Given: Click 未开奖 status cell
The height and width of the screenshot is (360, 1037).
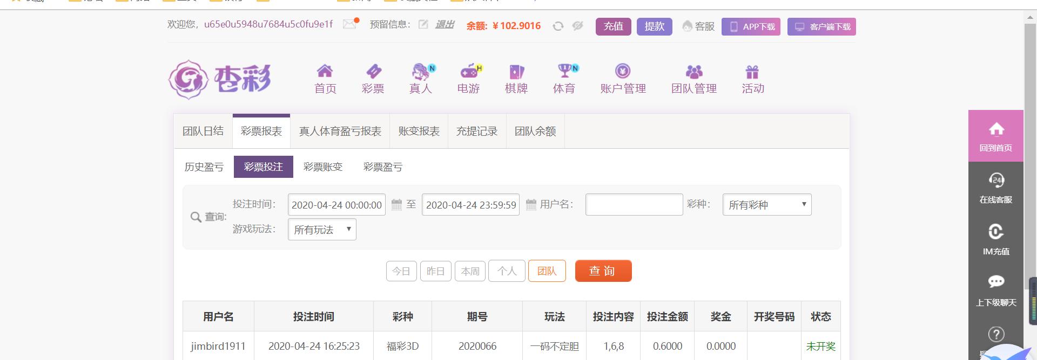Looking at the screenshot, I should [820, 346].
